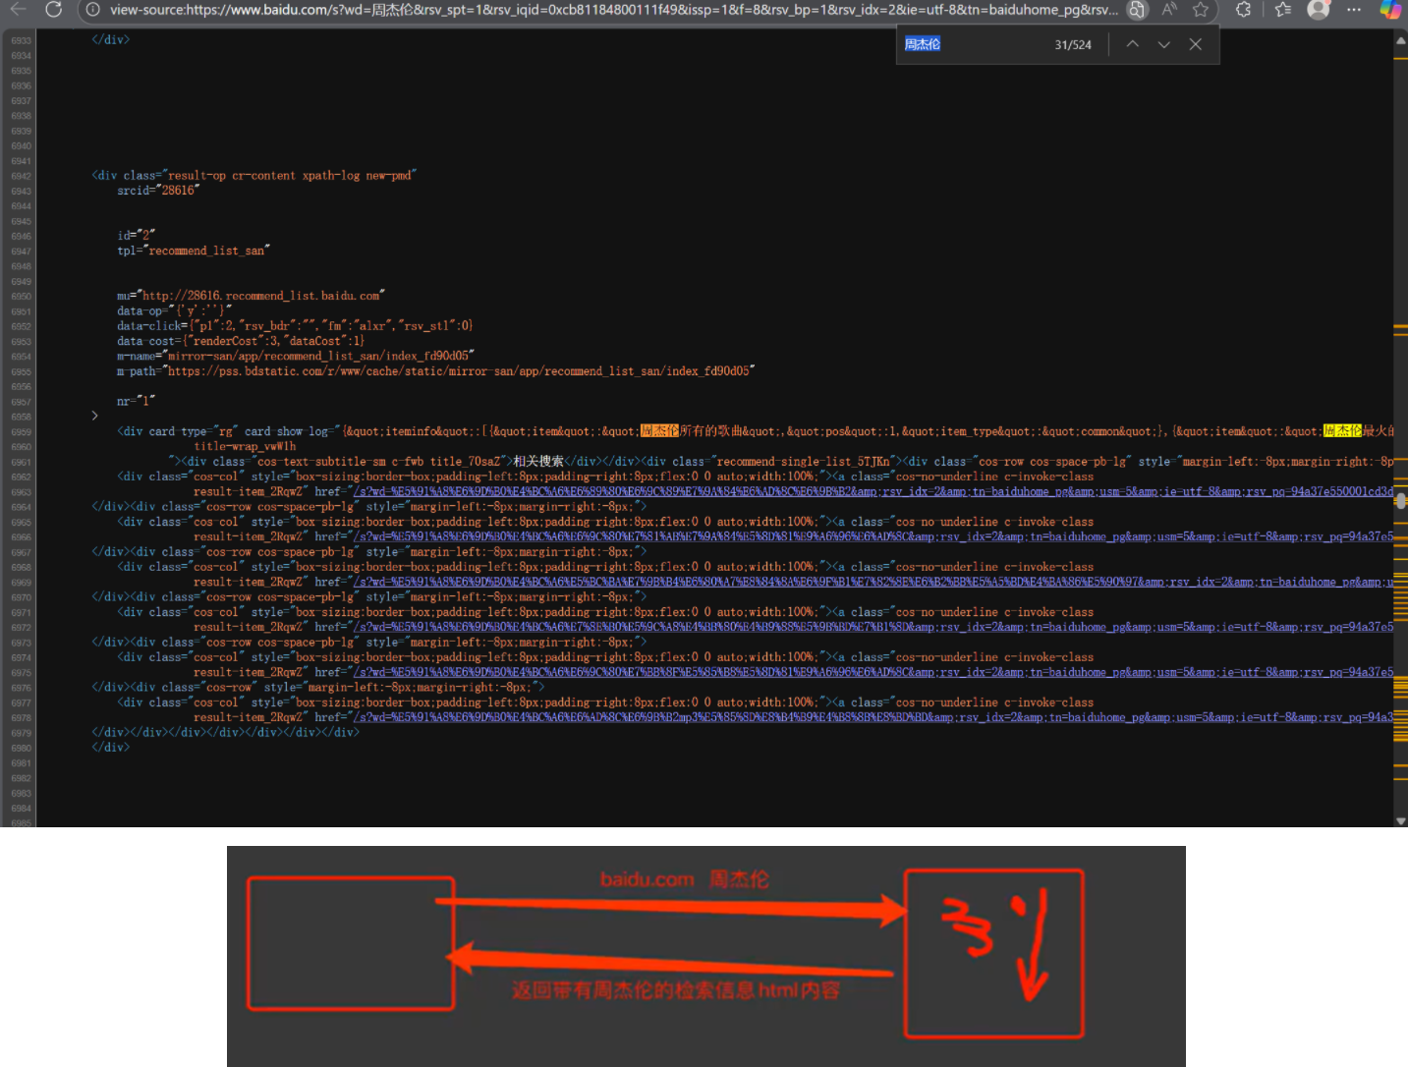This screenshot has width=1408, height=1067.
Task: Click the id="2" attribute text
Action: [137, 236]
